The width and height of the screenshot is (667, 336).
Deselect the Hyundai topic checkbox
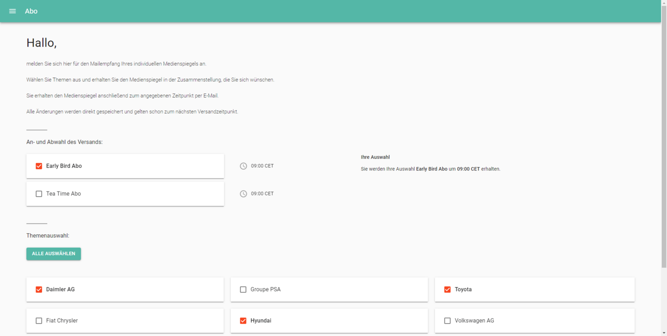[x=243, y=321]
